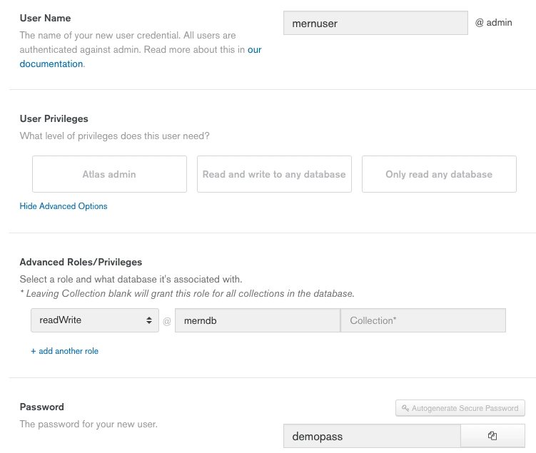Click the copy password clipboard icon
The height and width of the screenshot is (453, 536).
(x=492, y=436)
